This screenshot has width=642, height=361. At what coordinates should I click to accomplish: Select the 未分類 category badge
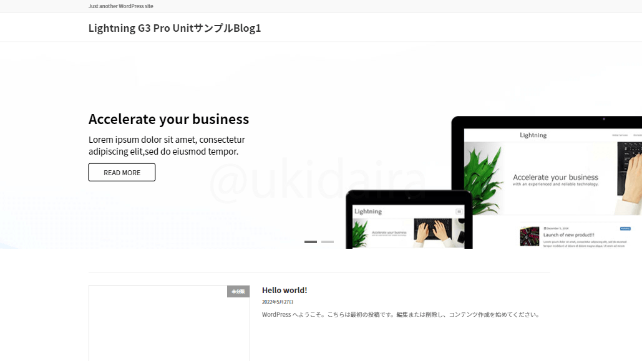pyautogui.click(x=238, y=291)
